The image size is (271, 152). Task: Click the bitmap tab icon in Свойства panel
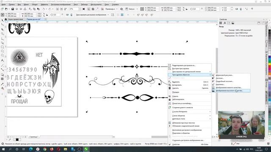pyautogui.click(x=233, y=23)
